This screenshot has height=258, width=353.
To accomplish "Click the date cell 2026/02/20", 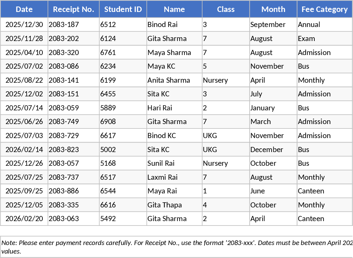I will pos(24,219).
